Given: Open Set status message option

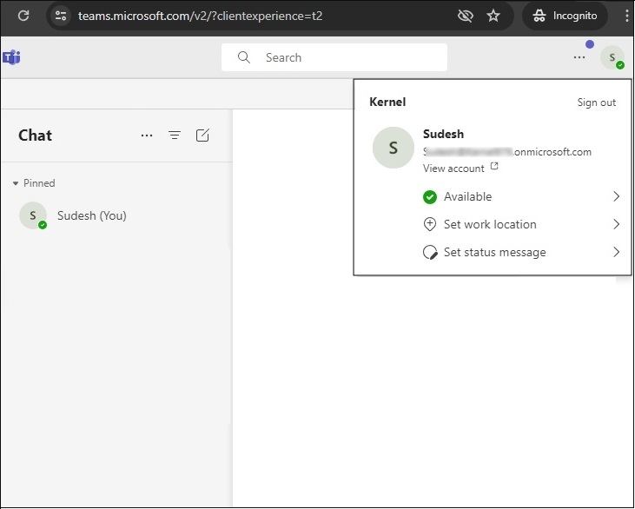Looking at the screenshot, I should [x=521, y=252].
